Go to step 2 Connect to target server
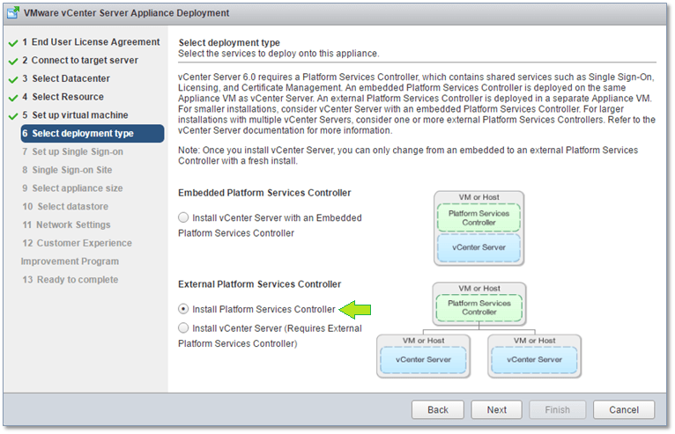Screen dimensions: 675x434 (80, 60)
